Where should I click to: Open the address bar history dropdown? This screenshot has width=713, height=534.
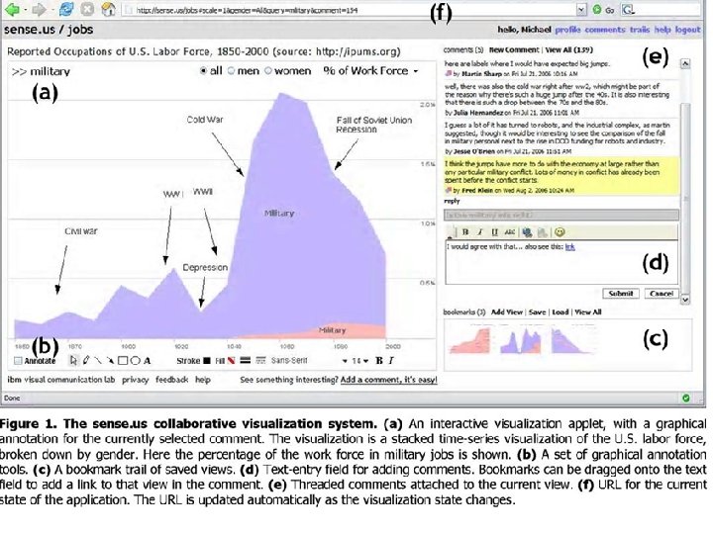581,10
